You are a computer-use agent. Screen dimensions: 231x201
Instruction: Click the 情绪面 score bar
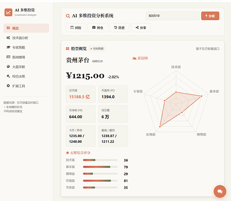[100, 174]
